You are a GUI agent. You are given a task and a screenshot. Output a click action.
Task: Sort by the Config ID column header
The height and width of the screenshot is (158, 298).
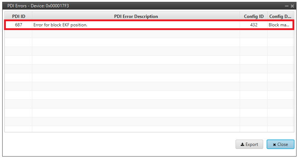pos(254,16)
